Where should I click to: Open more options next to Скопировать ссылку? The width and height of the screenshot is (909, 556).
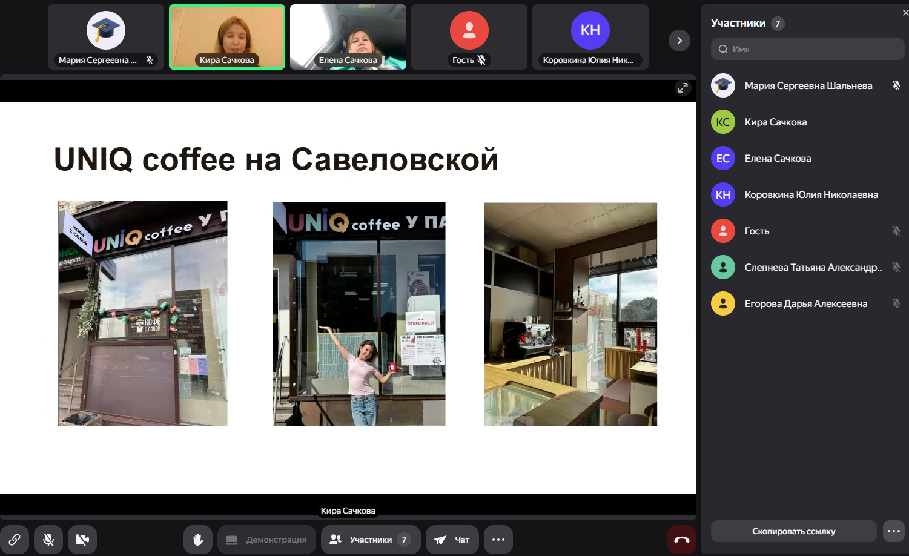[x=894, y=531]
